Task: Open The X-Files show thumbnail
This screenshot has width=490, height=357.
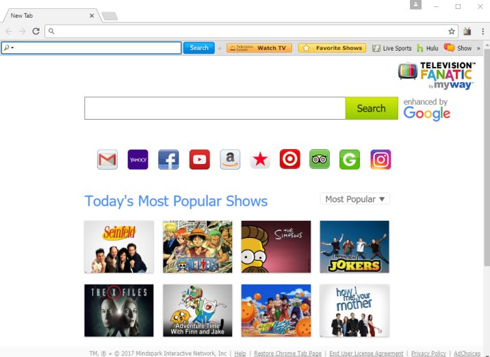Action: click(x=119, y=310)
